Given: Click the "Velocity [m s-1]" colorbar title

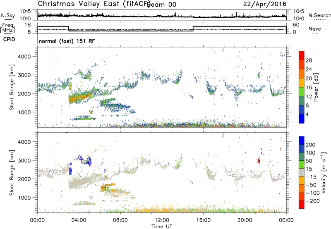Looking at the screenshot, I should pos(323,172).
